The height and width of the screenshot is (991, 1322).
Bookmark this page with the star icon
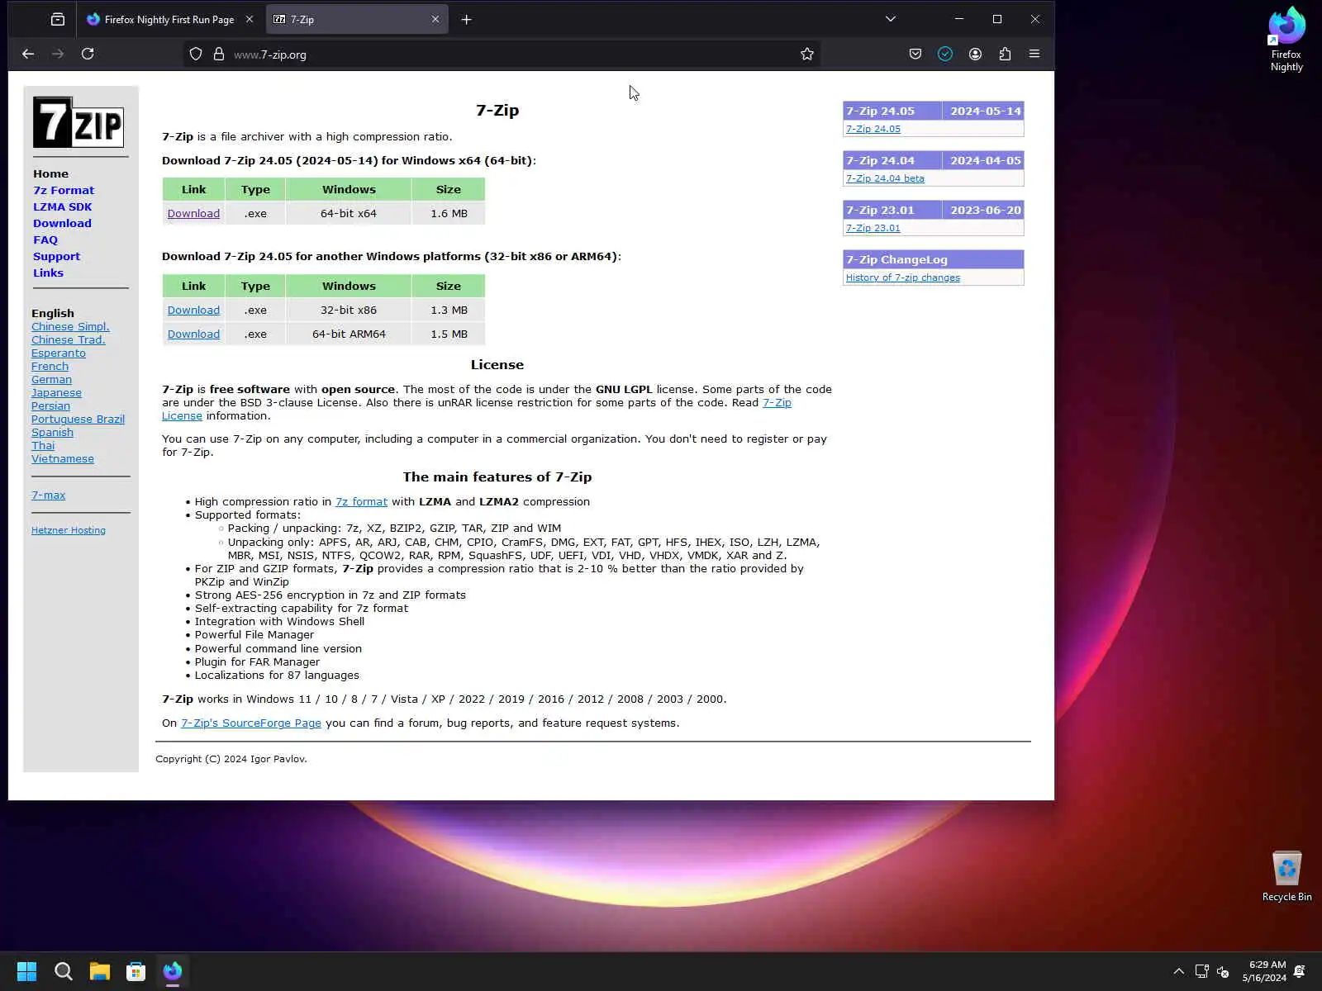(x=807, y=54)
